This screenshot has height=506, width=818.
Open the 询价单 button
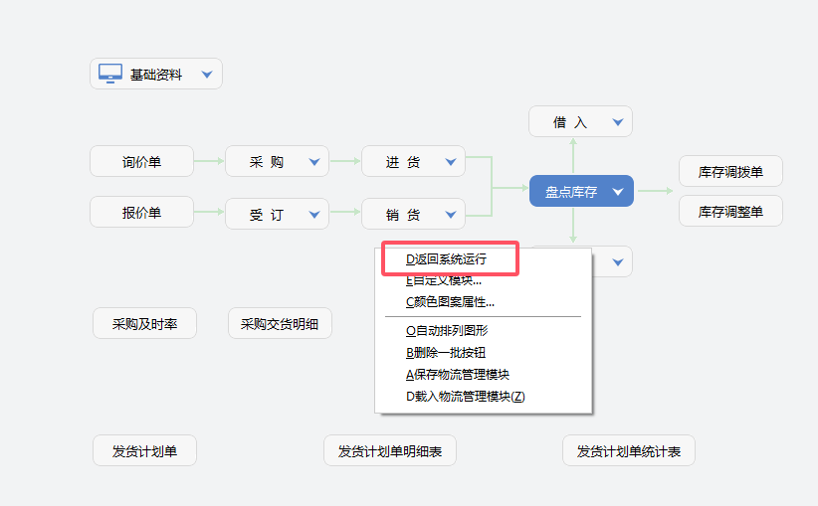pyautogui.click(x=142, y=161)
